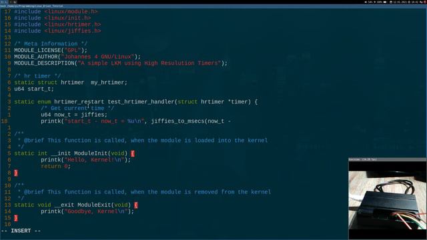Click 'ModuleExit(void)' in the exit function
427x240 pixels.
click(104, 205)
